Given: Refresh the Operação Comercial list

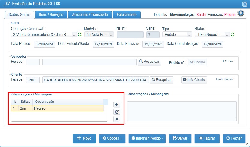Looking at the screenshot, I should (80, 34).
